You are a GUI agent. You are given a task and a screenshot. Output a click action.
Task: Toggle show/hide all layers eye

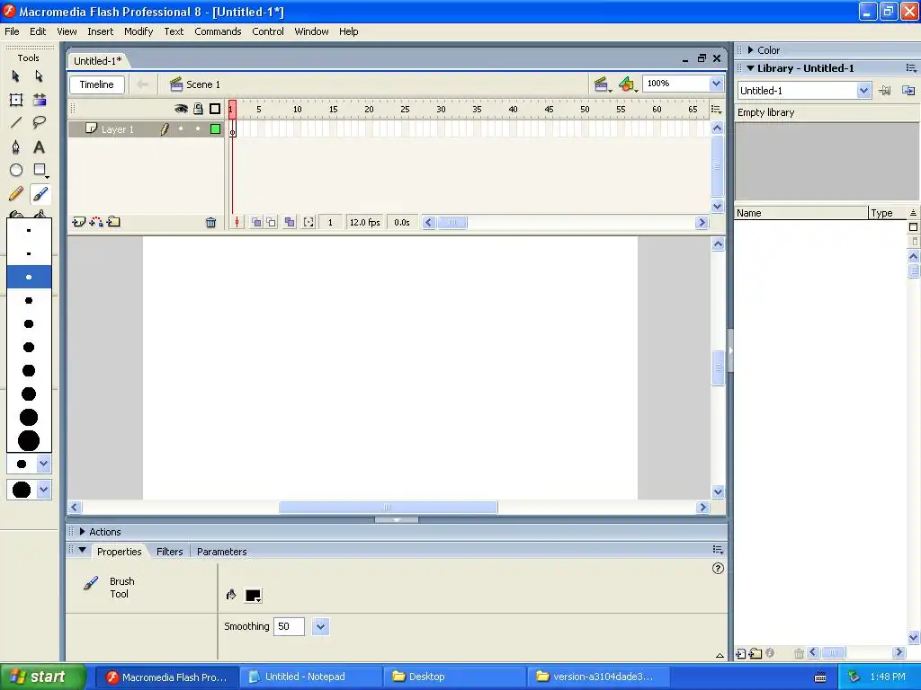click(181, 109)
